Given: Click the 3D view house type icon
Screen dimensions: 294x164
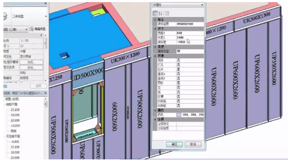Looking at the screenshot, I should coord(5,16).
